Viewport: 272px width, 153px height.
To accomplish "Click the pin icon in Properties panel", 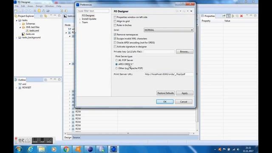I will [224, 16].
